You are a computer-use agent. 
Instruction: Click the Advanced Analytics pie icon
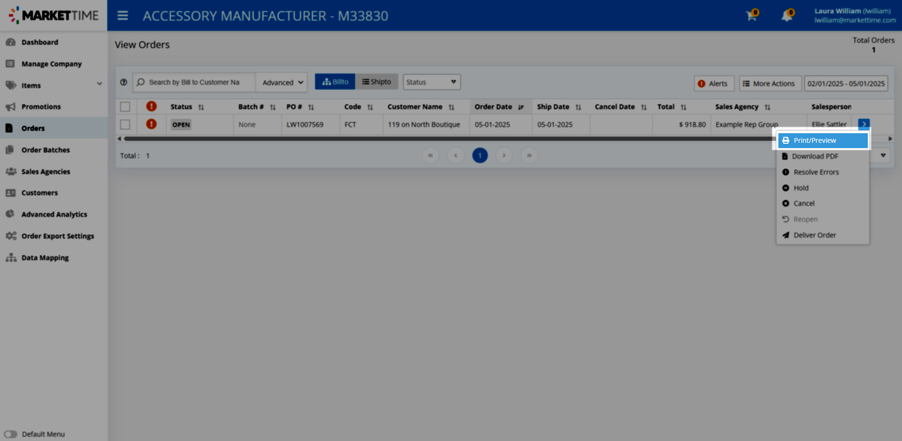pos(10,214)
